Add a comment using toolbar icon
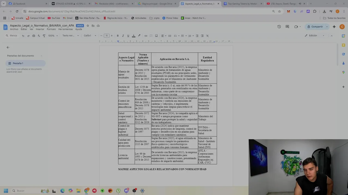 151,36
